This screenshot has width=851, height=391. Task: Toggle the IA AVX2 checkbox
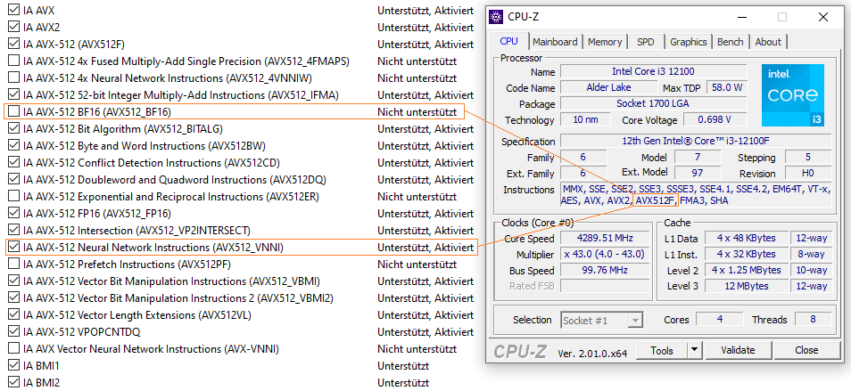[14, 27]
